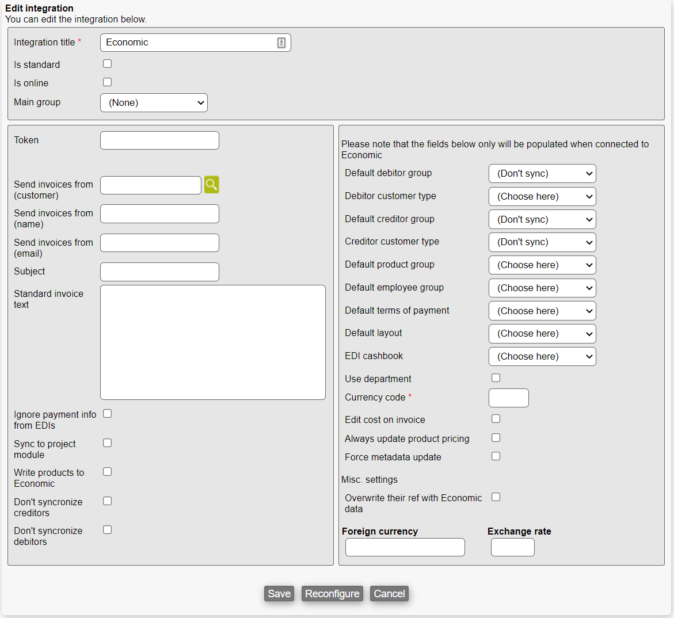Image resolution: width=674 pixels, height=618 pixels.
Task: Enable Sync to project module
Action: (x=107, y=443)
